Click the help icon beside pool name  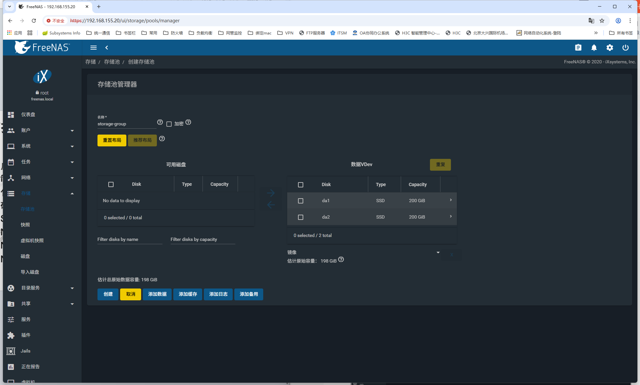pos(160,122)
